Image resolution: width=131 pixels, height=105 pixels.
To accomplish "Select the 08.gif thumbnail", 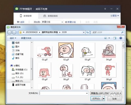I will point(109,70).
